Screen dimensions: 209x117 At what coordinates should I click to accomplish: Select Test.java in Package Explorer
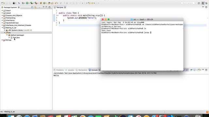pos(16,38)
